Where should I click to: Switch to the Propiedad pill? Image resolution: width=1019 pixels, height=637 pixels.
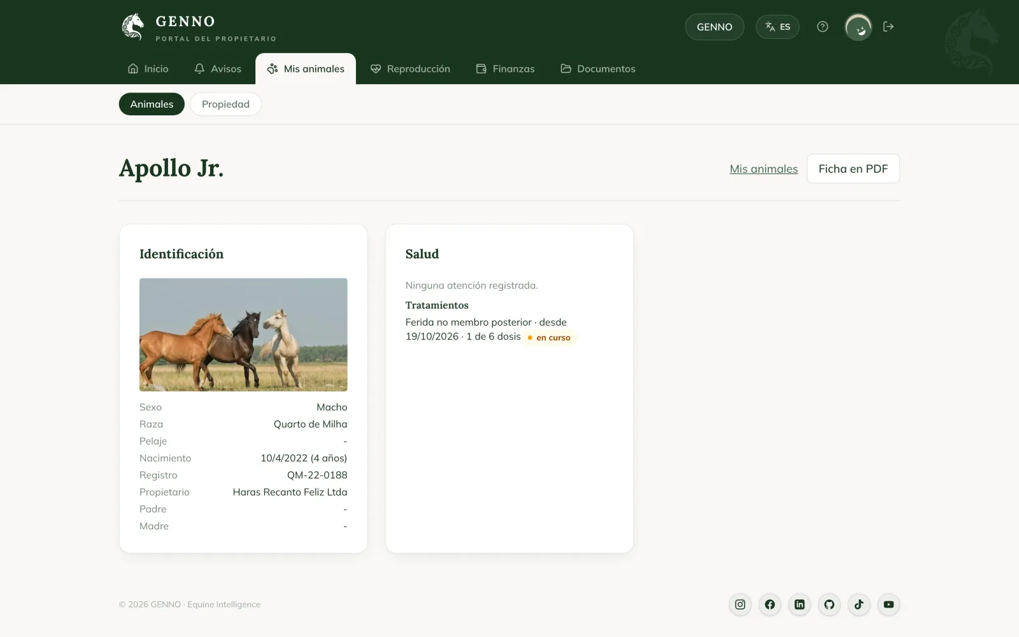pos(225,104)
